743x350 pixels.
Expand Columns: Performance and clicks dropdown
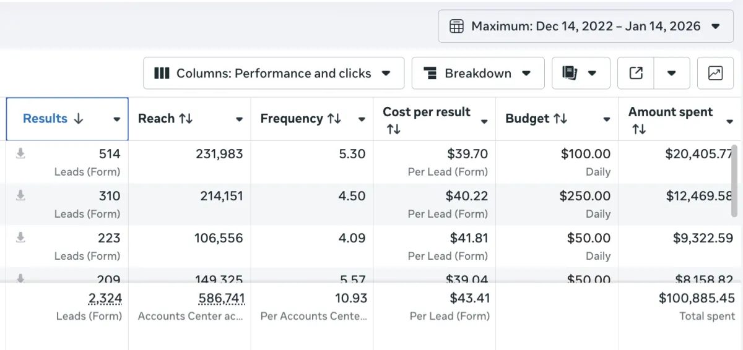[386, 73]
